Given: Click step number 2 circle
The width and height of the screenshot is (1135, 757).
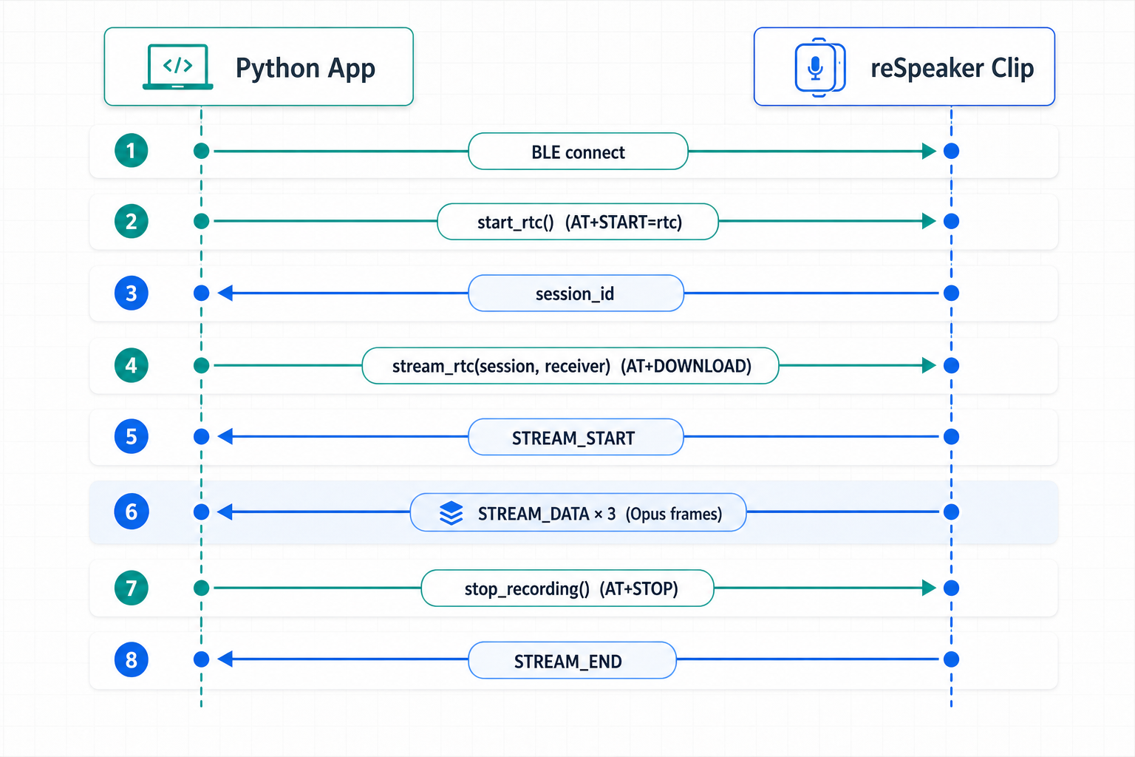Looking at the screenshot, I should click(132, 221).
